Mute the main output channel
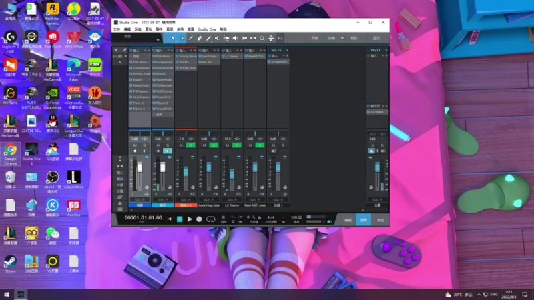 click(x=372, y=145)
